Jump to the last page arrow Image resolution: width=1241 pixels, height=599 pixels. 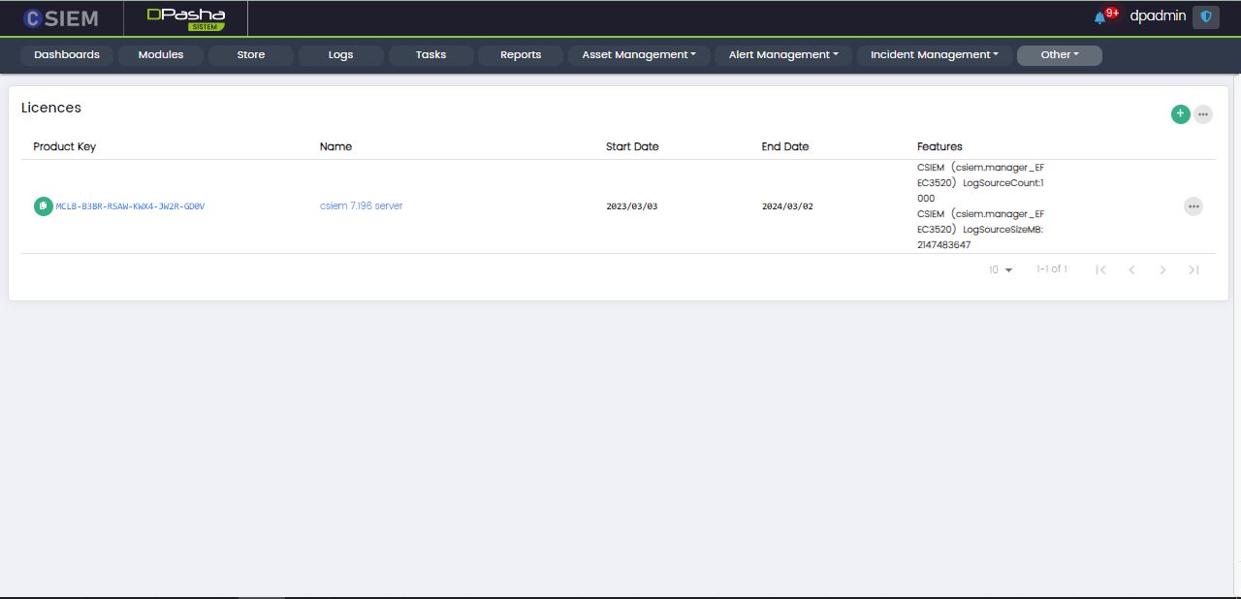pyautogui.click(x=1193, y=270)
